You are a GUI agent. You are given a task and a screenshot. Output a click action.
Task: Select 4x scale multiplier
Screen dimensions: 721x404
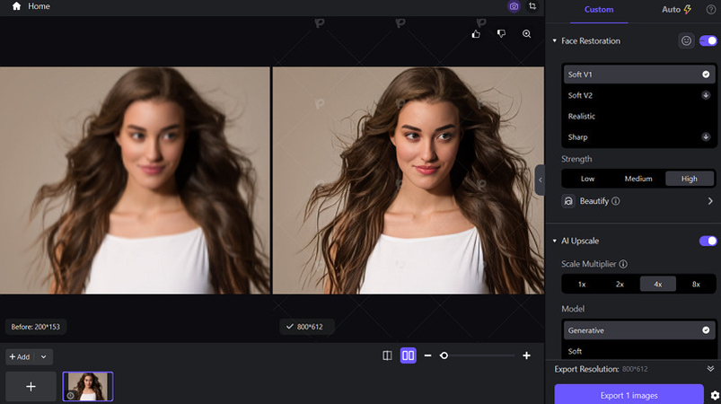tap(658, 285)
